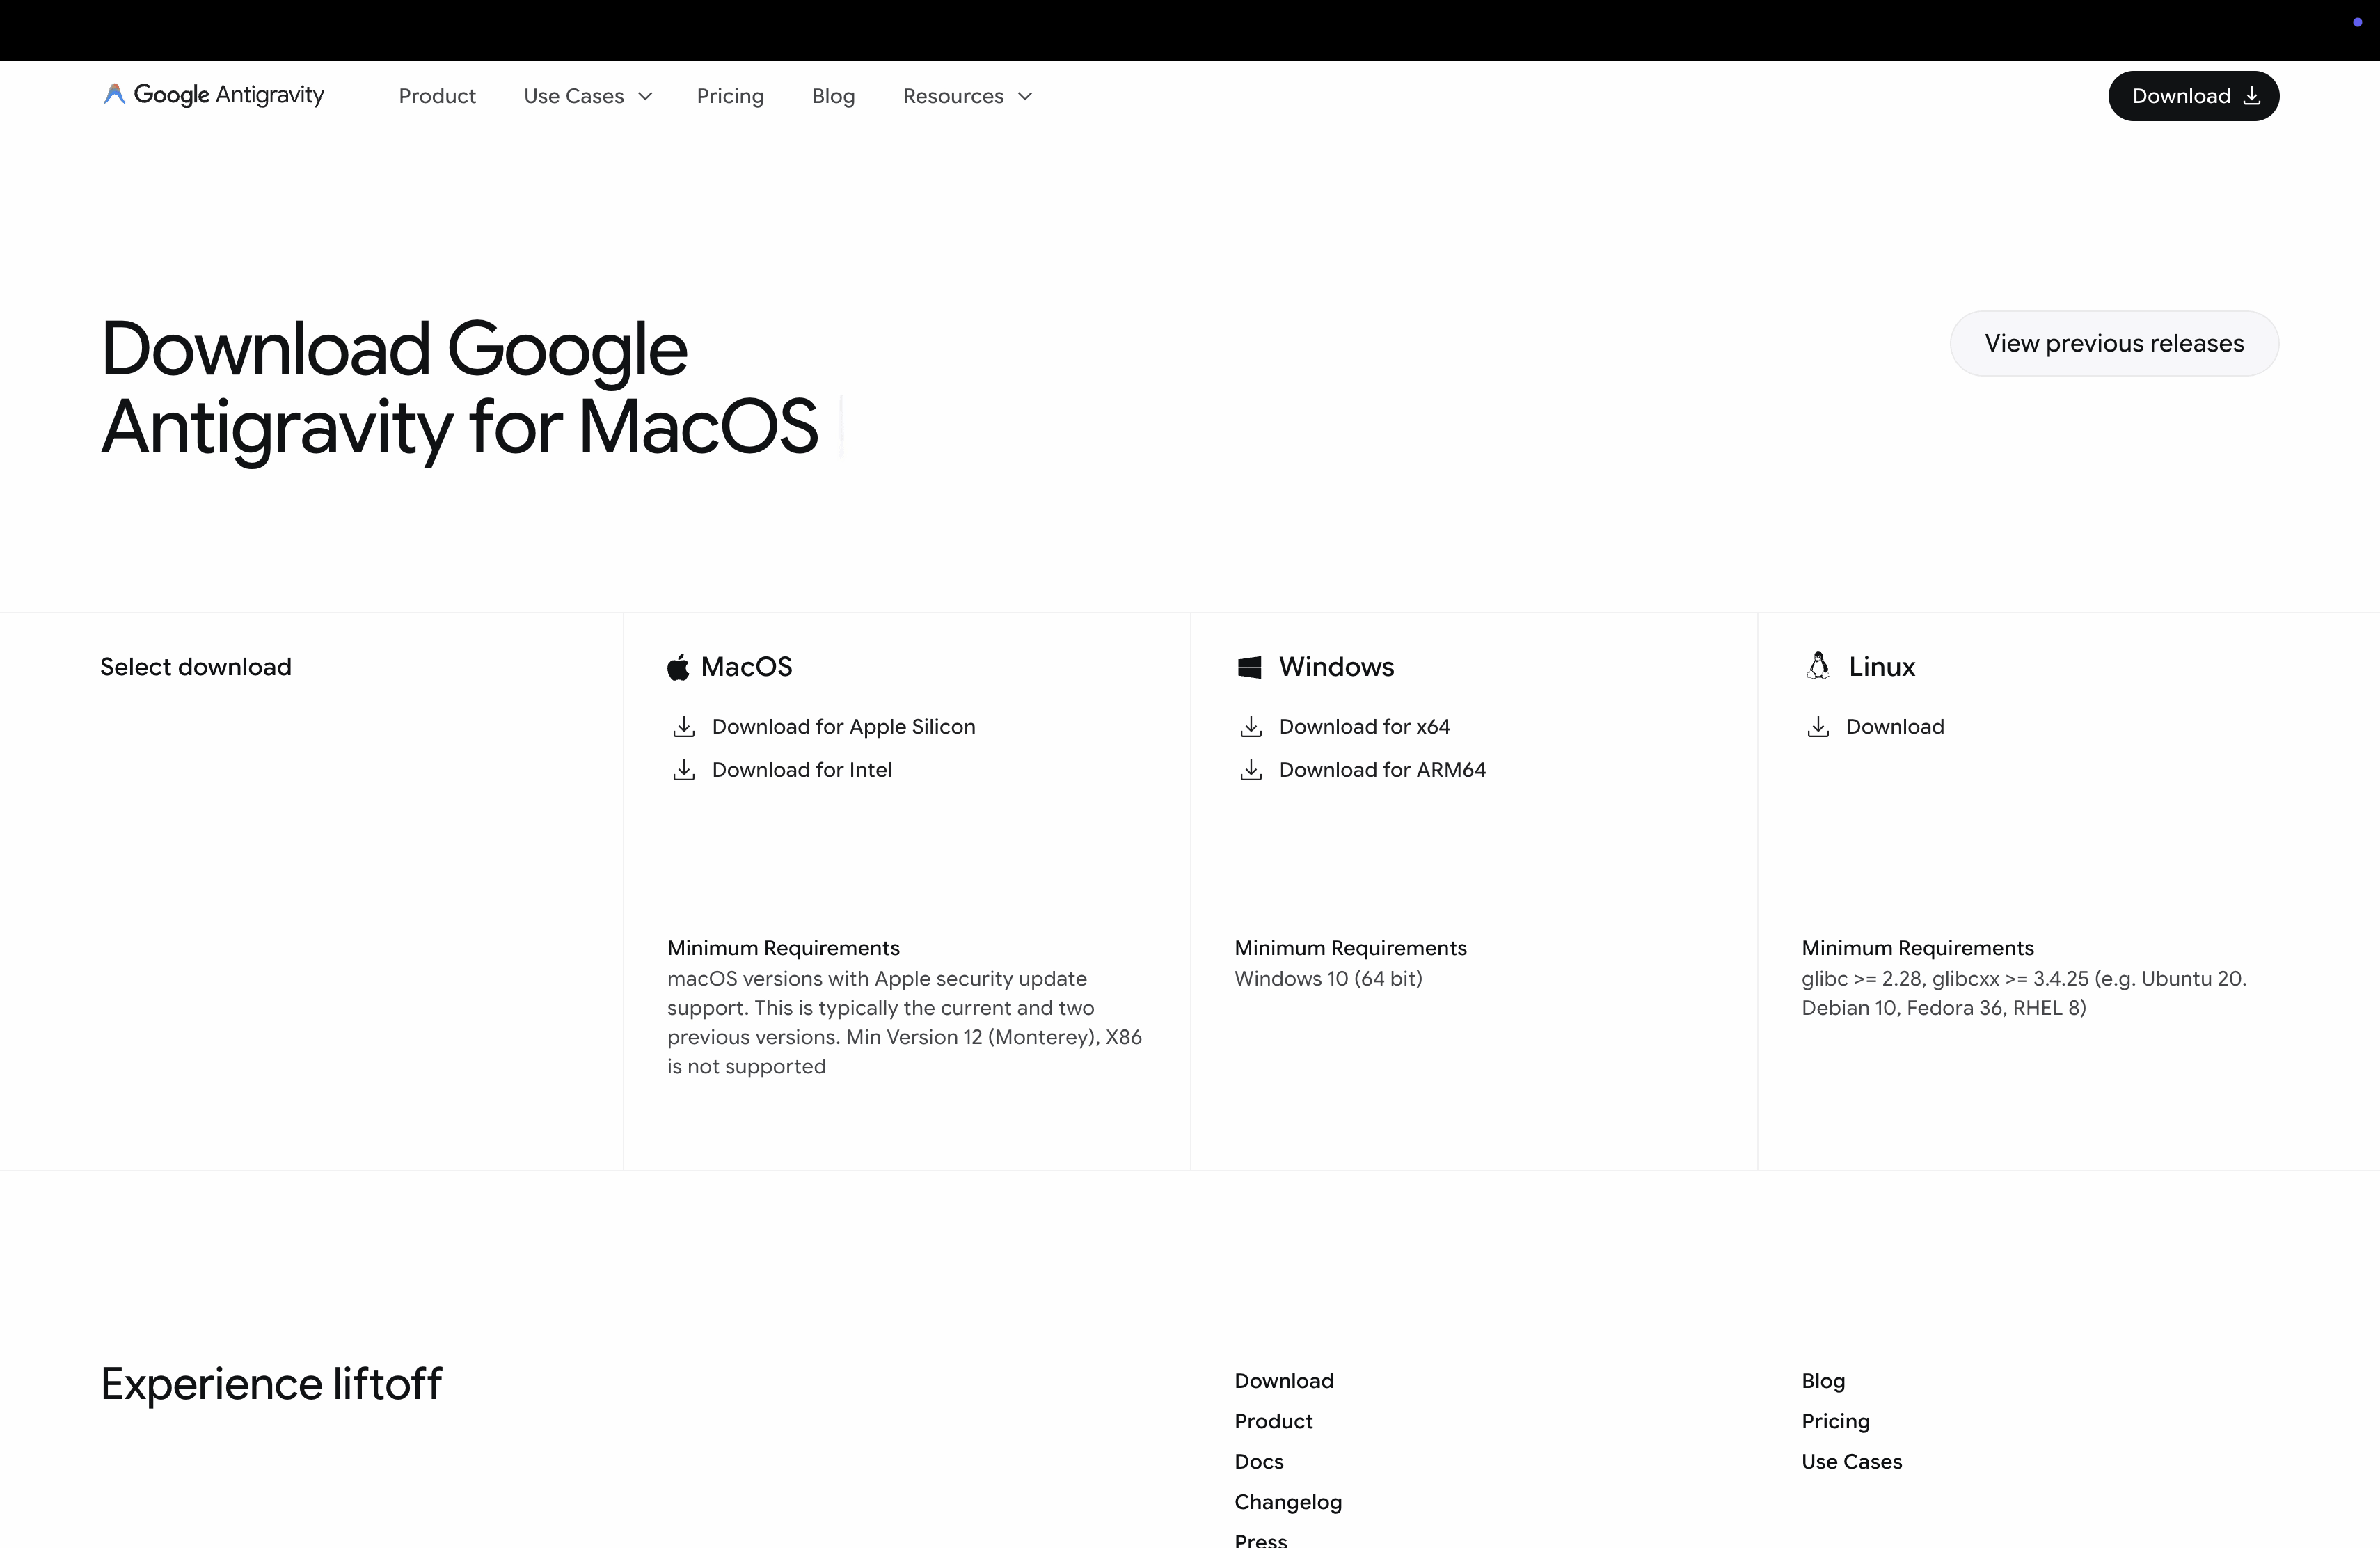This screenshot has height=1548, width=2380.
Task: Open the Product nav item
Action: (437, 96)
